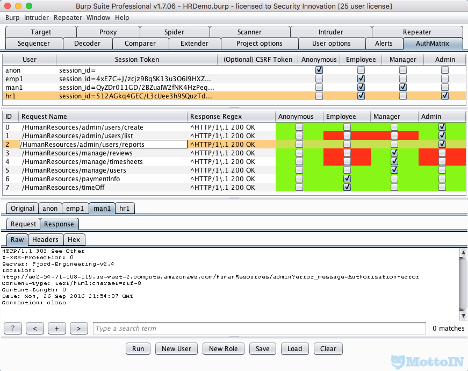Toggle Employee role for user emp1
468x371 pixels.
(x=361, y=79)
